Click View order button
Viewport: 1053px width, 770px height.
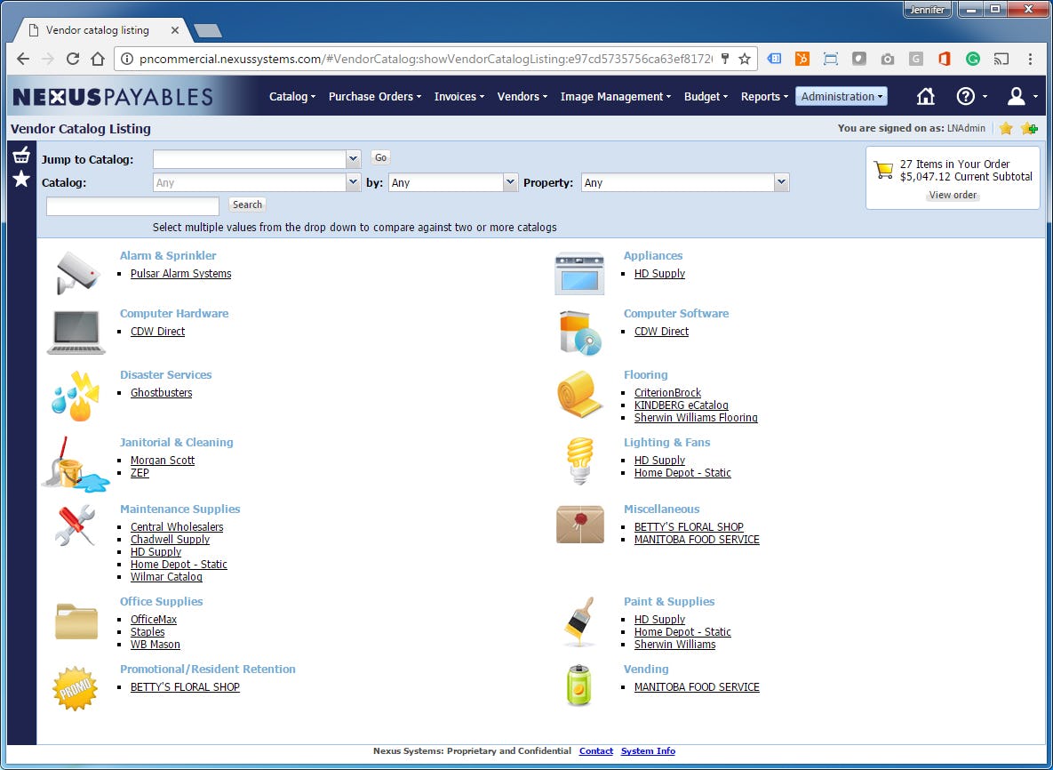point(953,195)
